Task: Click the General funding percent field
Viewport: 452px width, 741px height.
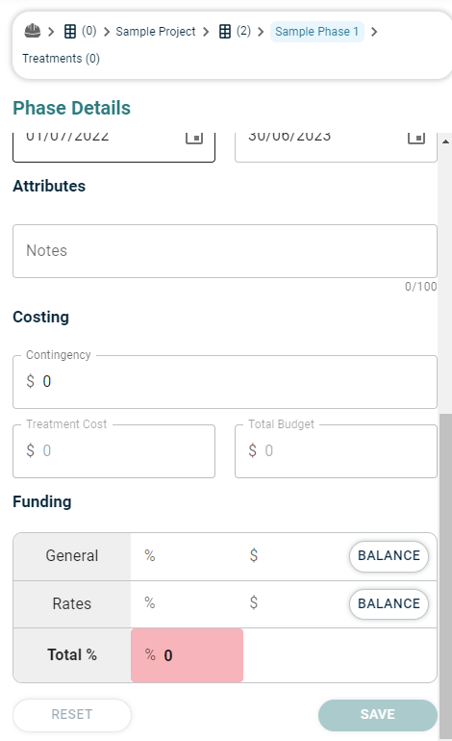Action: pos(187,556)
